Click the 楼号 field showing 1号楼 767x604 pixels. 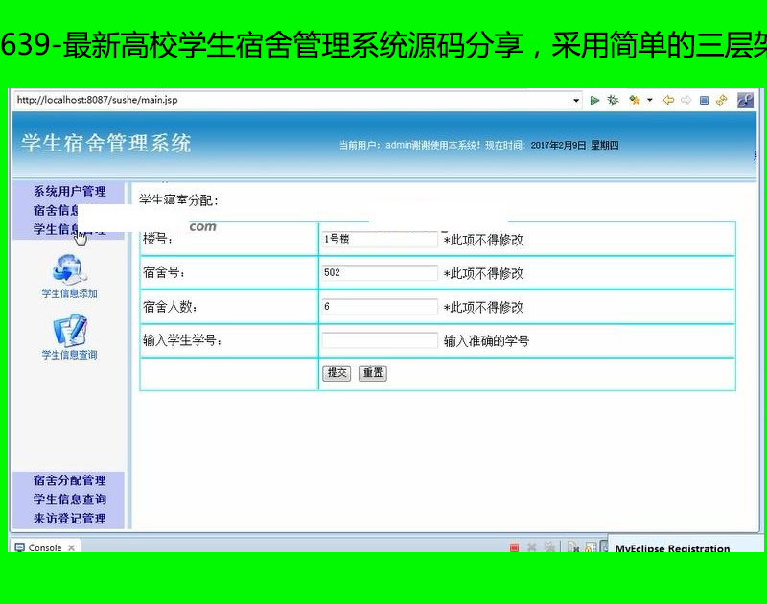(x=380, y=239)
